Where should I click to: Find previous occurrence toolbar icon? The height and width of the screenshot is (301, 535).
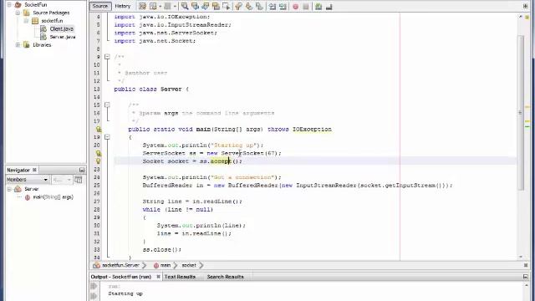pos(195,6)
